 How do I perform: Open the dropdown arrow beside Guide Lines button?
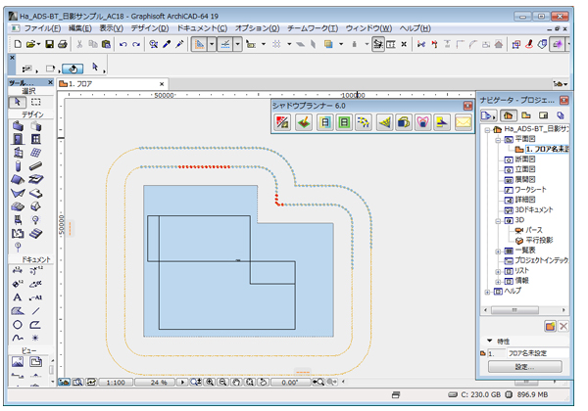pyautogui.click(x=212, y=44)
